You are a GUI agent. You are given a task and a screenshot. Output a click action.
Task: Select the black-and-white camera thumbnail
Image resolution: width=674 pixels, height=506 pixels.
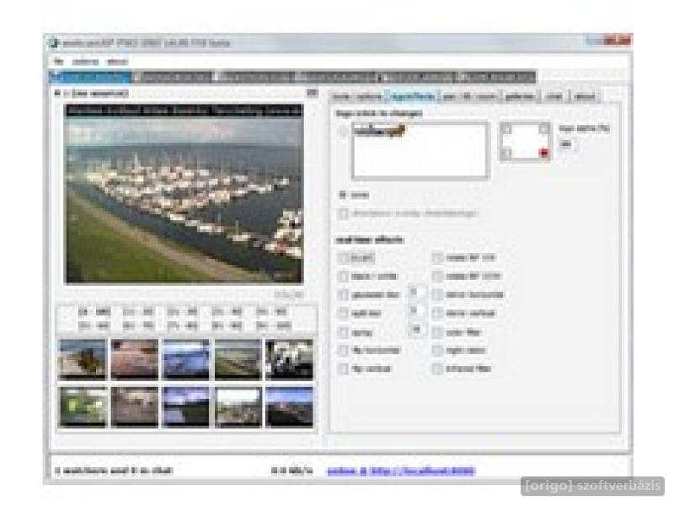click(x=289, y=360)
